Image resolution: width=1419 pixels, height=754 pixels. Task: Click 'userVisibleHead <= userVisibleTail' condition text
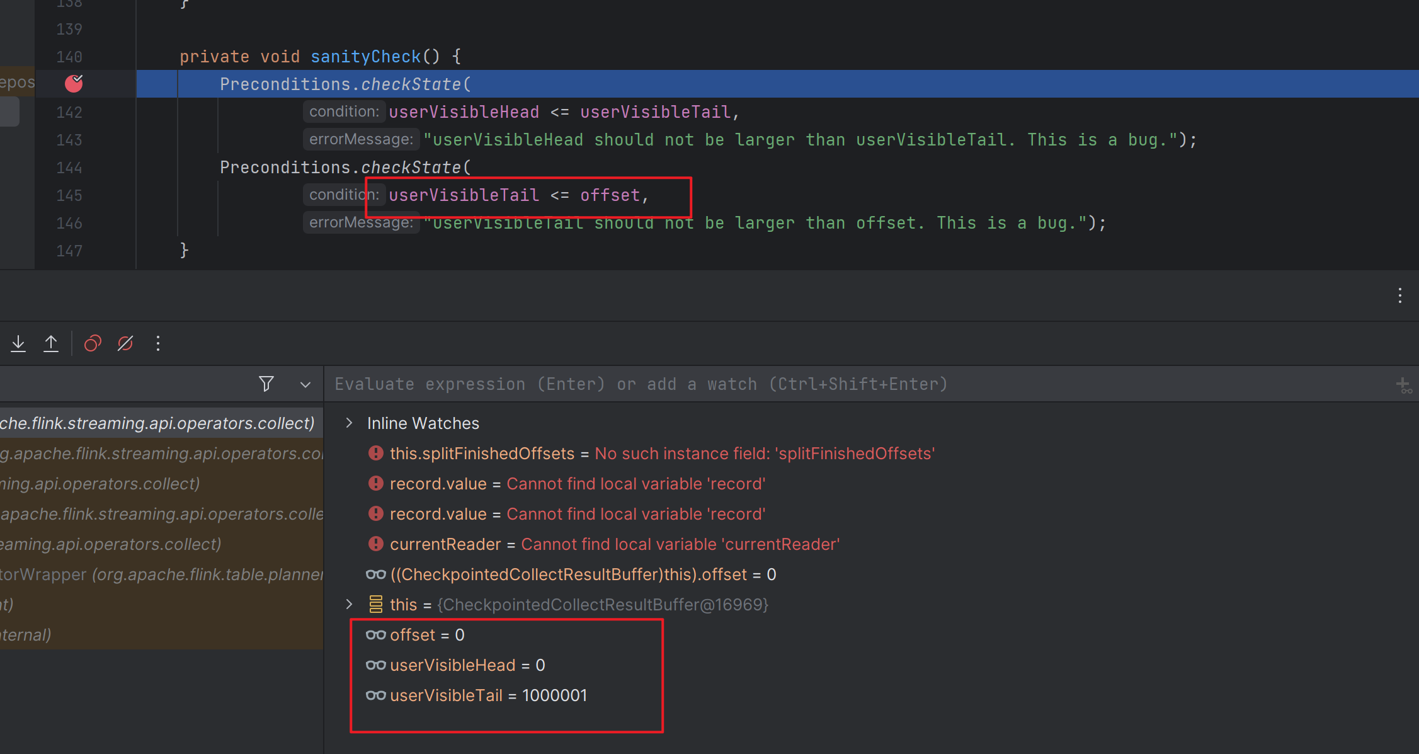[560, 112]
